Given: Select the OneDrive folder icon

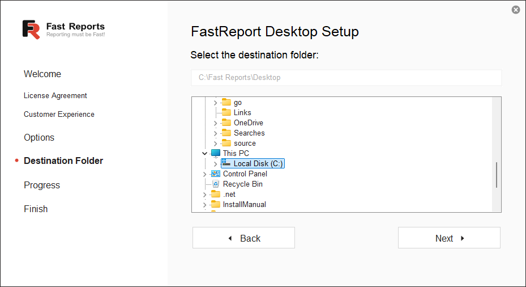Looking at the screenshot, I should [x=226, y=123].
